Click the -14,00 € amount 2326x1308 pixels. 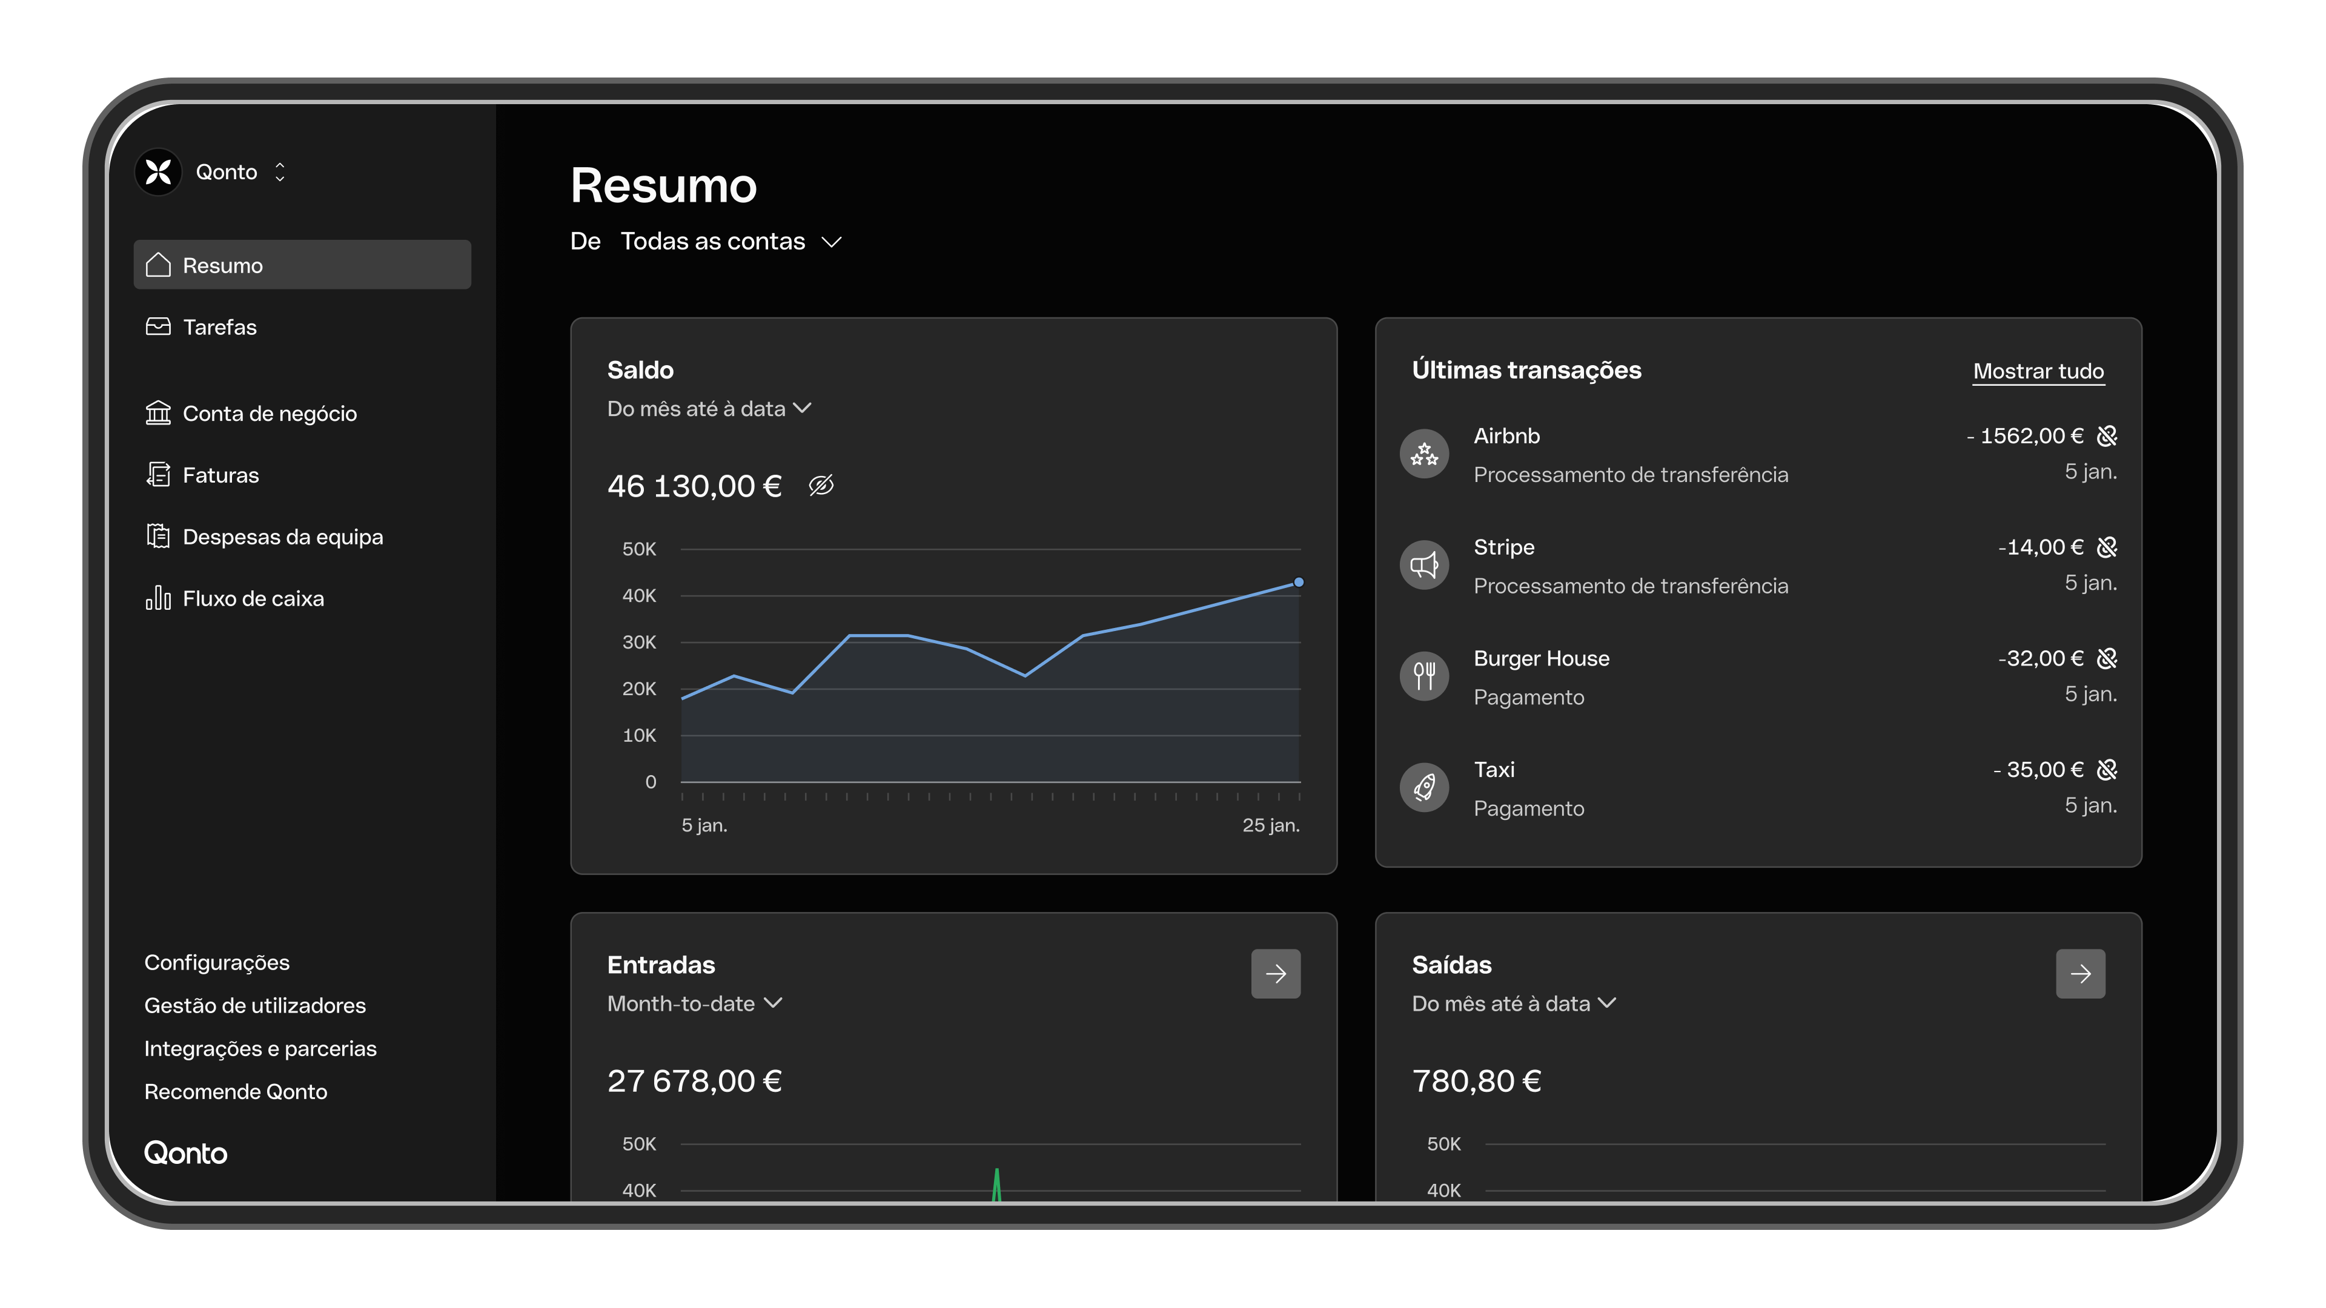2041,547
